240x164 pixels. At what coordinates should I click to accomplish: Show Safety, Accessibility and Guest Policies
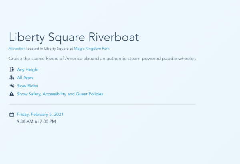pos(60,94)
